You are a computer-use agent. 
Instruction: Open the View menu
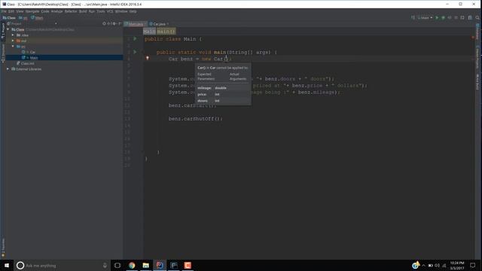(x=20, y=11)
